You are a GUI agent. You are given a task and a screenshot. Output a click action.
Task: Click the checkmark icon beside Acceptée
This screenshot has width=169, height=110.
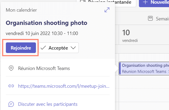[x=43, y=48]
